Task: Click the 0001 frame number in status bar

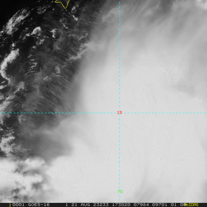Action: pyautogui.click(x=16, y=205)
